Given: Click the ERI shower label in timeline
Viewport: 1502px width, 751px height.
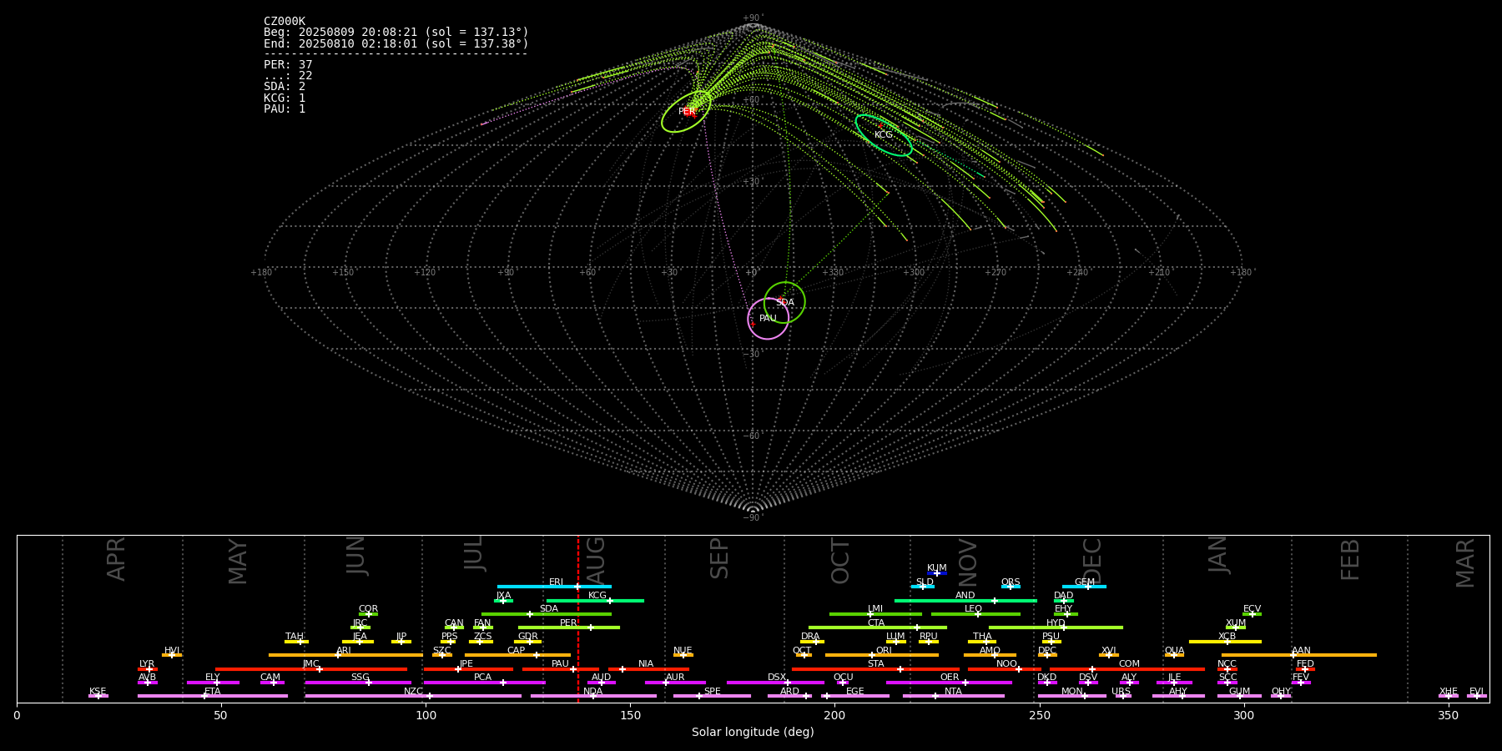Looking at the screenshot, I should tap(557, 582).
